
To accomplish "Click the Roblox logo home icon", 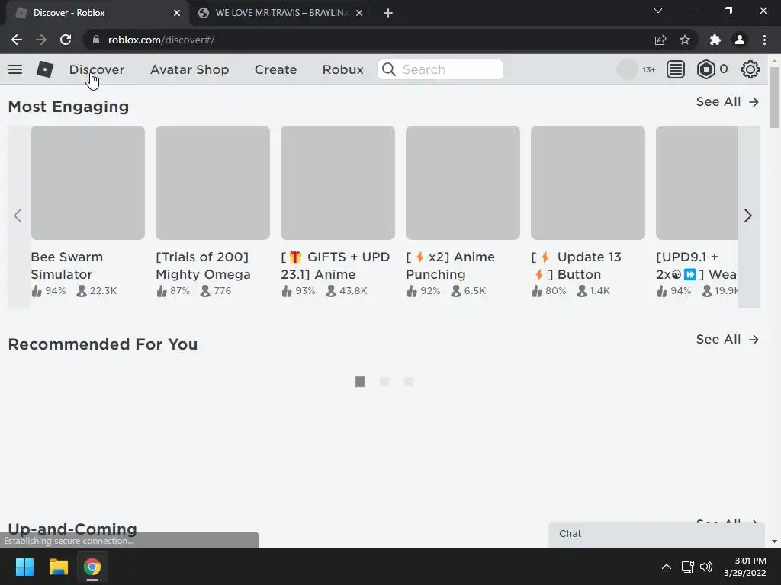I will point(45,69).
